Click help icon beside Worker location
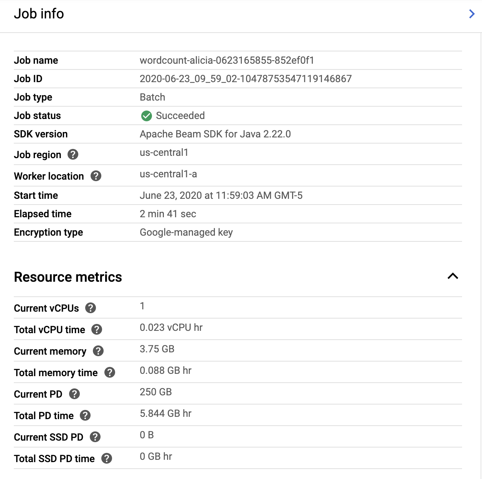Viewport: 482px width, 479px height. point(96,176)
